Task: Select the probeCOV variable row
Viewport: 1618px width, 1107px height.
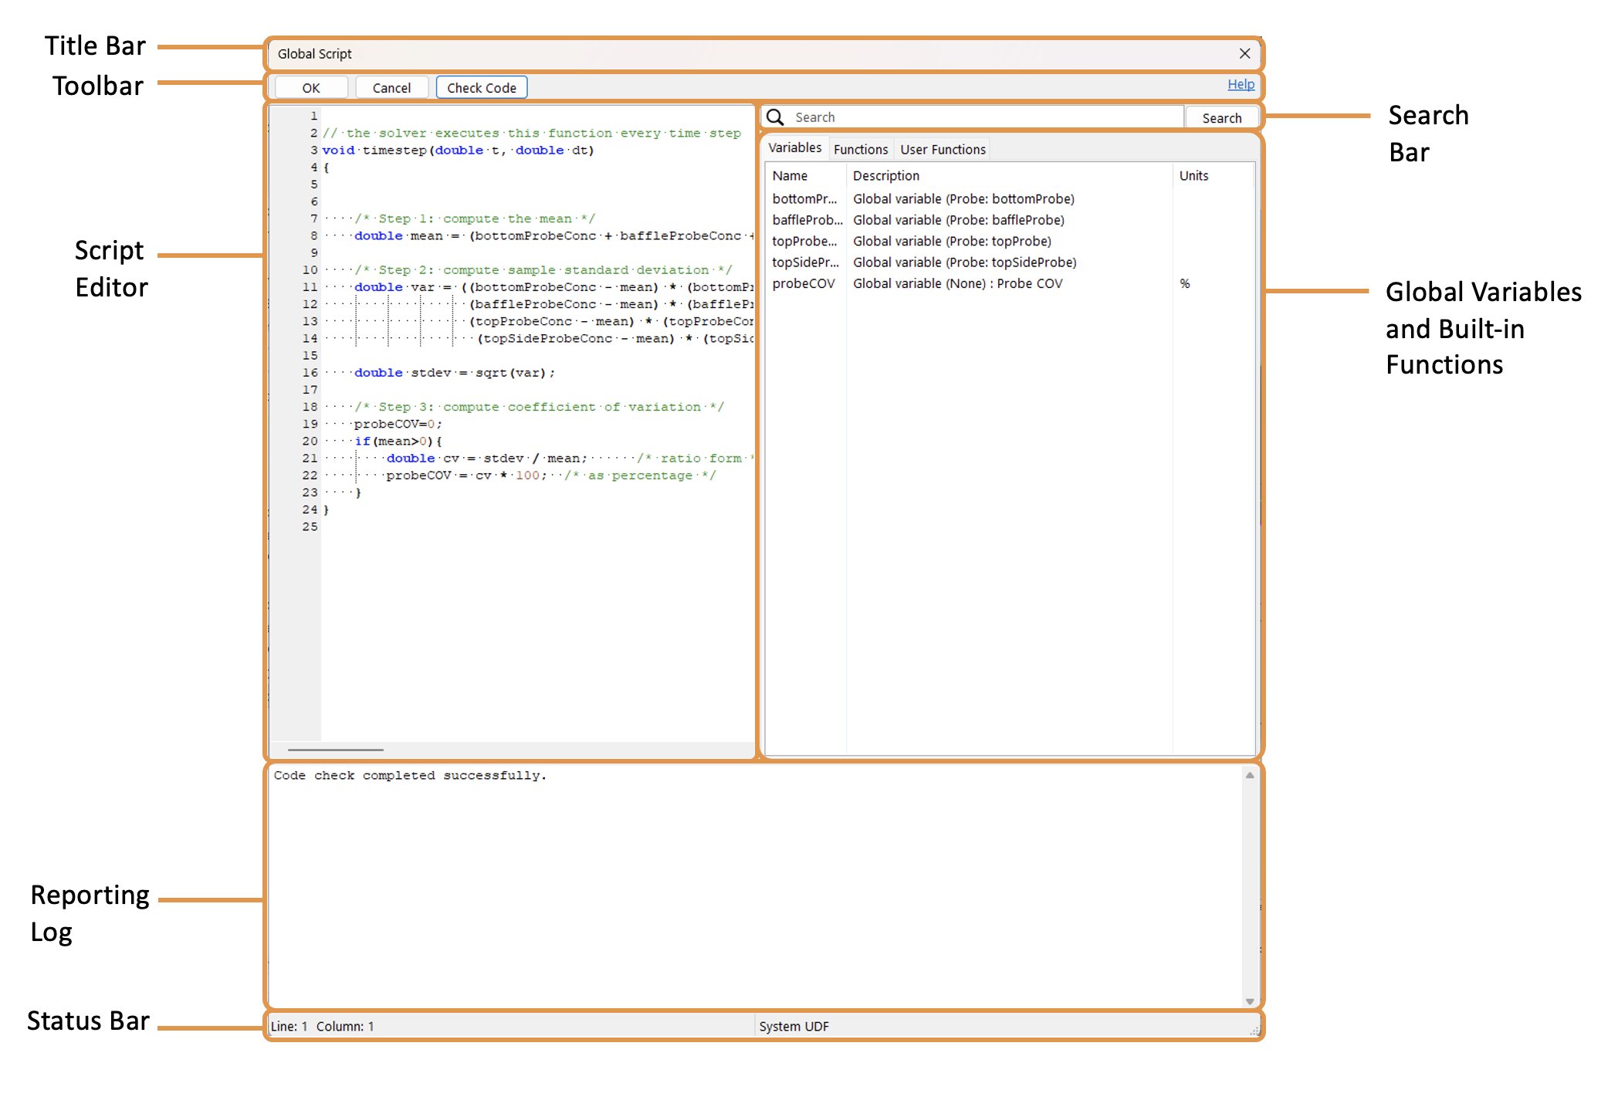Action: pyautogui.click(x=804, y=284)
